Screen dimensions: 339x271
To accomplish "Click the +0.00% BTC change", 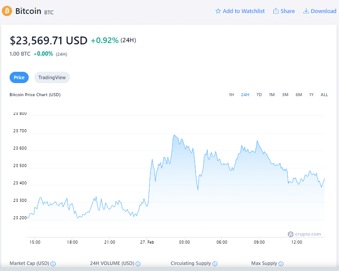I will tap(43, 54).
